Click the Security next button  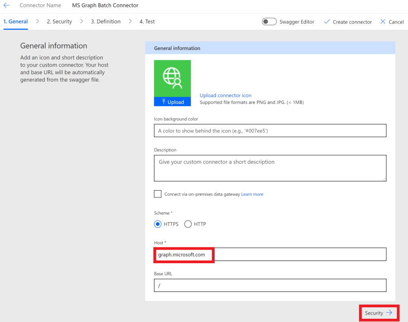(379, 313)
